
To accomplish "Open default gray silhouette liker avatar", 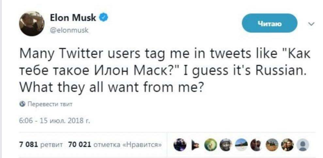I will [303, 145].
